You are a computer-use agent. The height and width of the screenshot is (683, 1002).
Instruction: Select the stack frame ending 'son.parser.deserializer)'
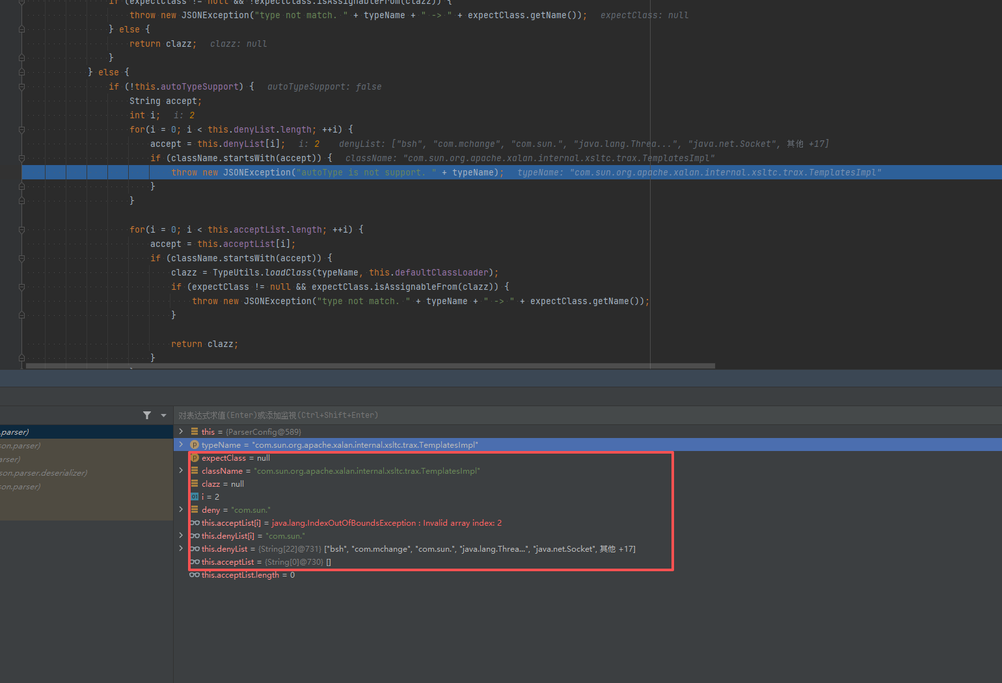[x=87, y=472]
